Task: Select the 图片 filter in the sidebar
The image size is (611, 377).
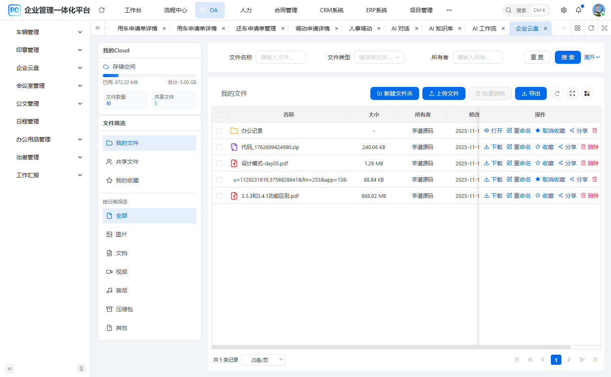Action: pos(121,234)
